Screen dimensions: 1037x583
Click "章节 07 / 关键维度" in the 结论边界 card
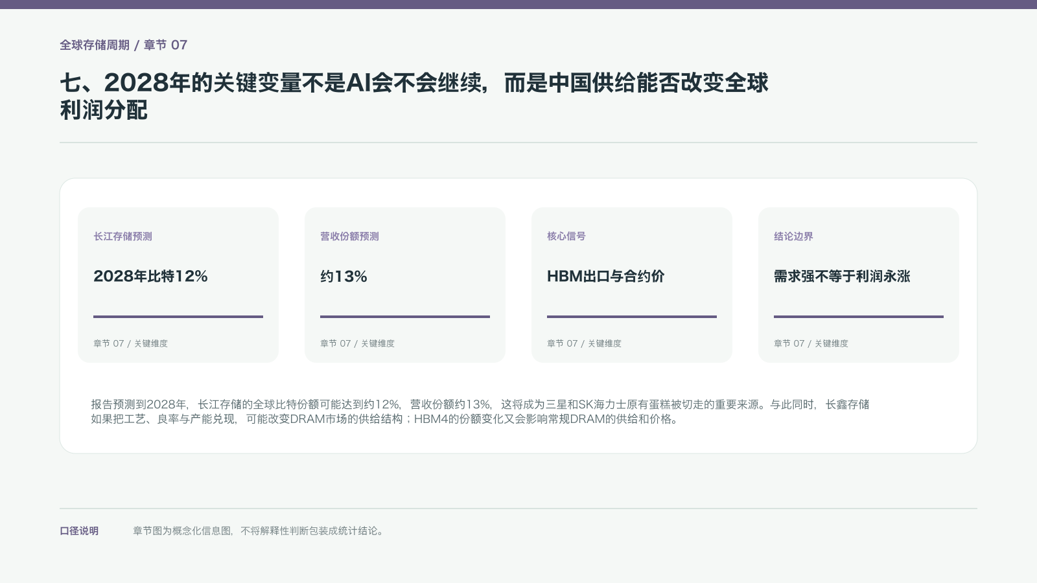811,343
